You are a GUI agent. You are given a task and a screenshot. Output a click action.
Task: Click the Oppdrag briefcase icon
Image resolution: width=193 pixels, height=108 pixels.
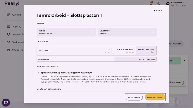click(8, 26)
